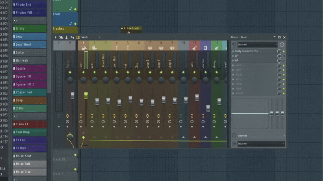Click the Loop 1 drum set icon

coord(150,48)
